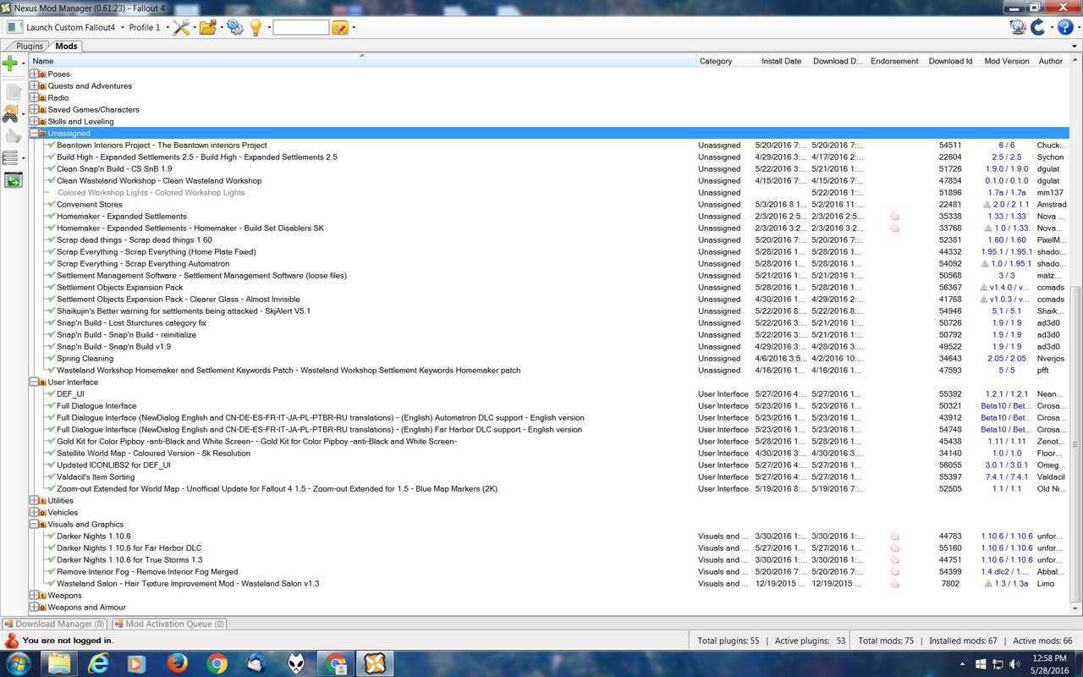Screen dimensions: 1083x677
Task: Click the game controller icon in sidebar
Action: (x=11, y=113)
